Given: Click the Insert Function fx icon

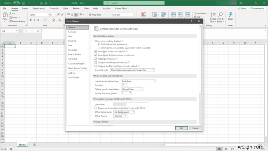Looking at the screenshot, I should click(38, 31).
